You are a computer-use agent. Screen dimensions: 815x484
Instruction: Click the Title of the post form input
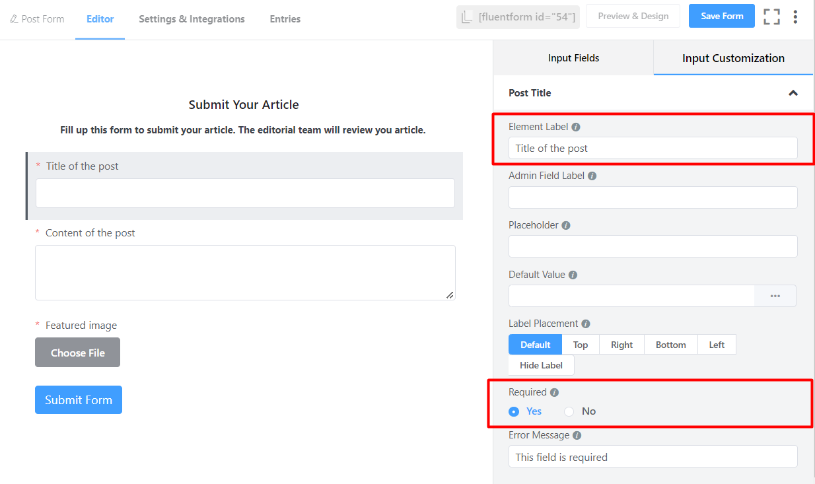245,193
